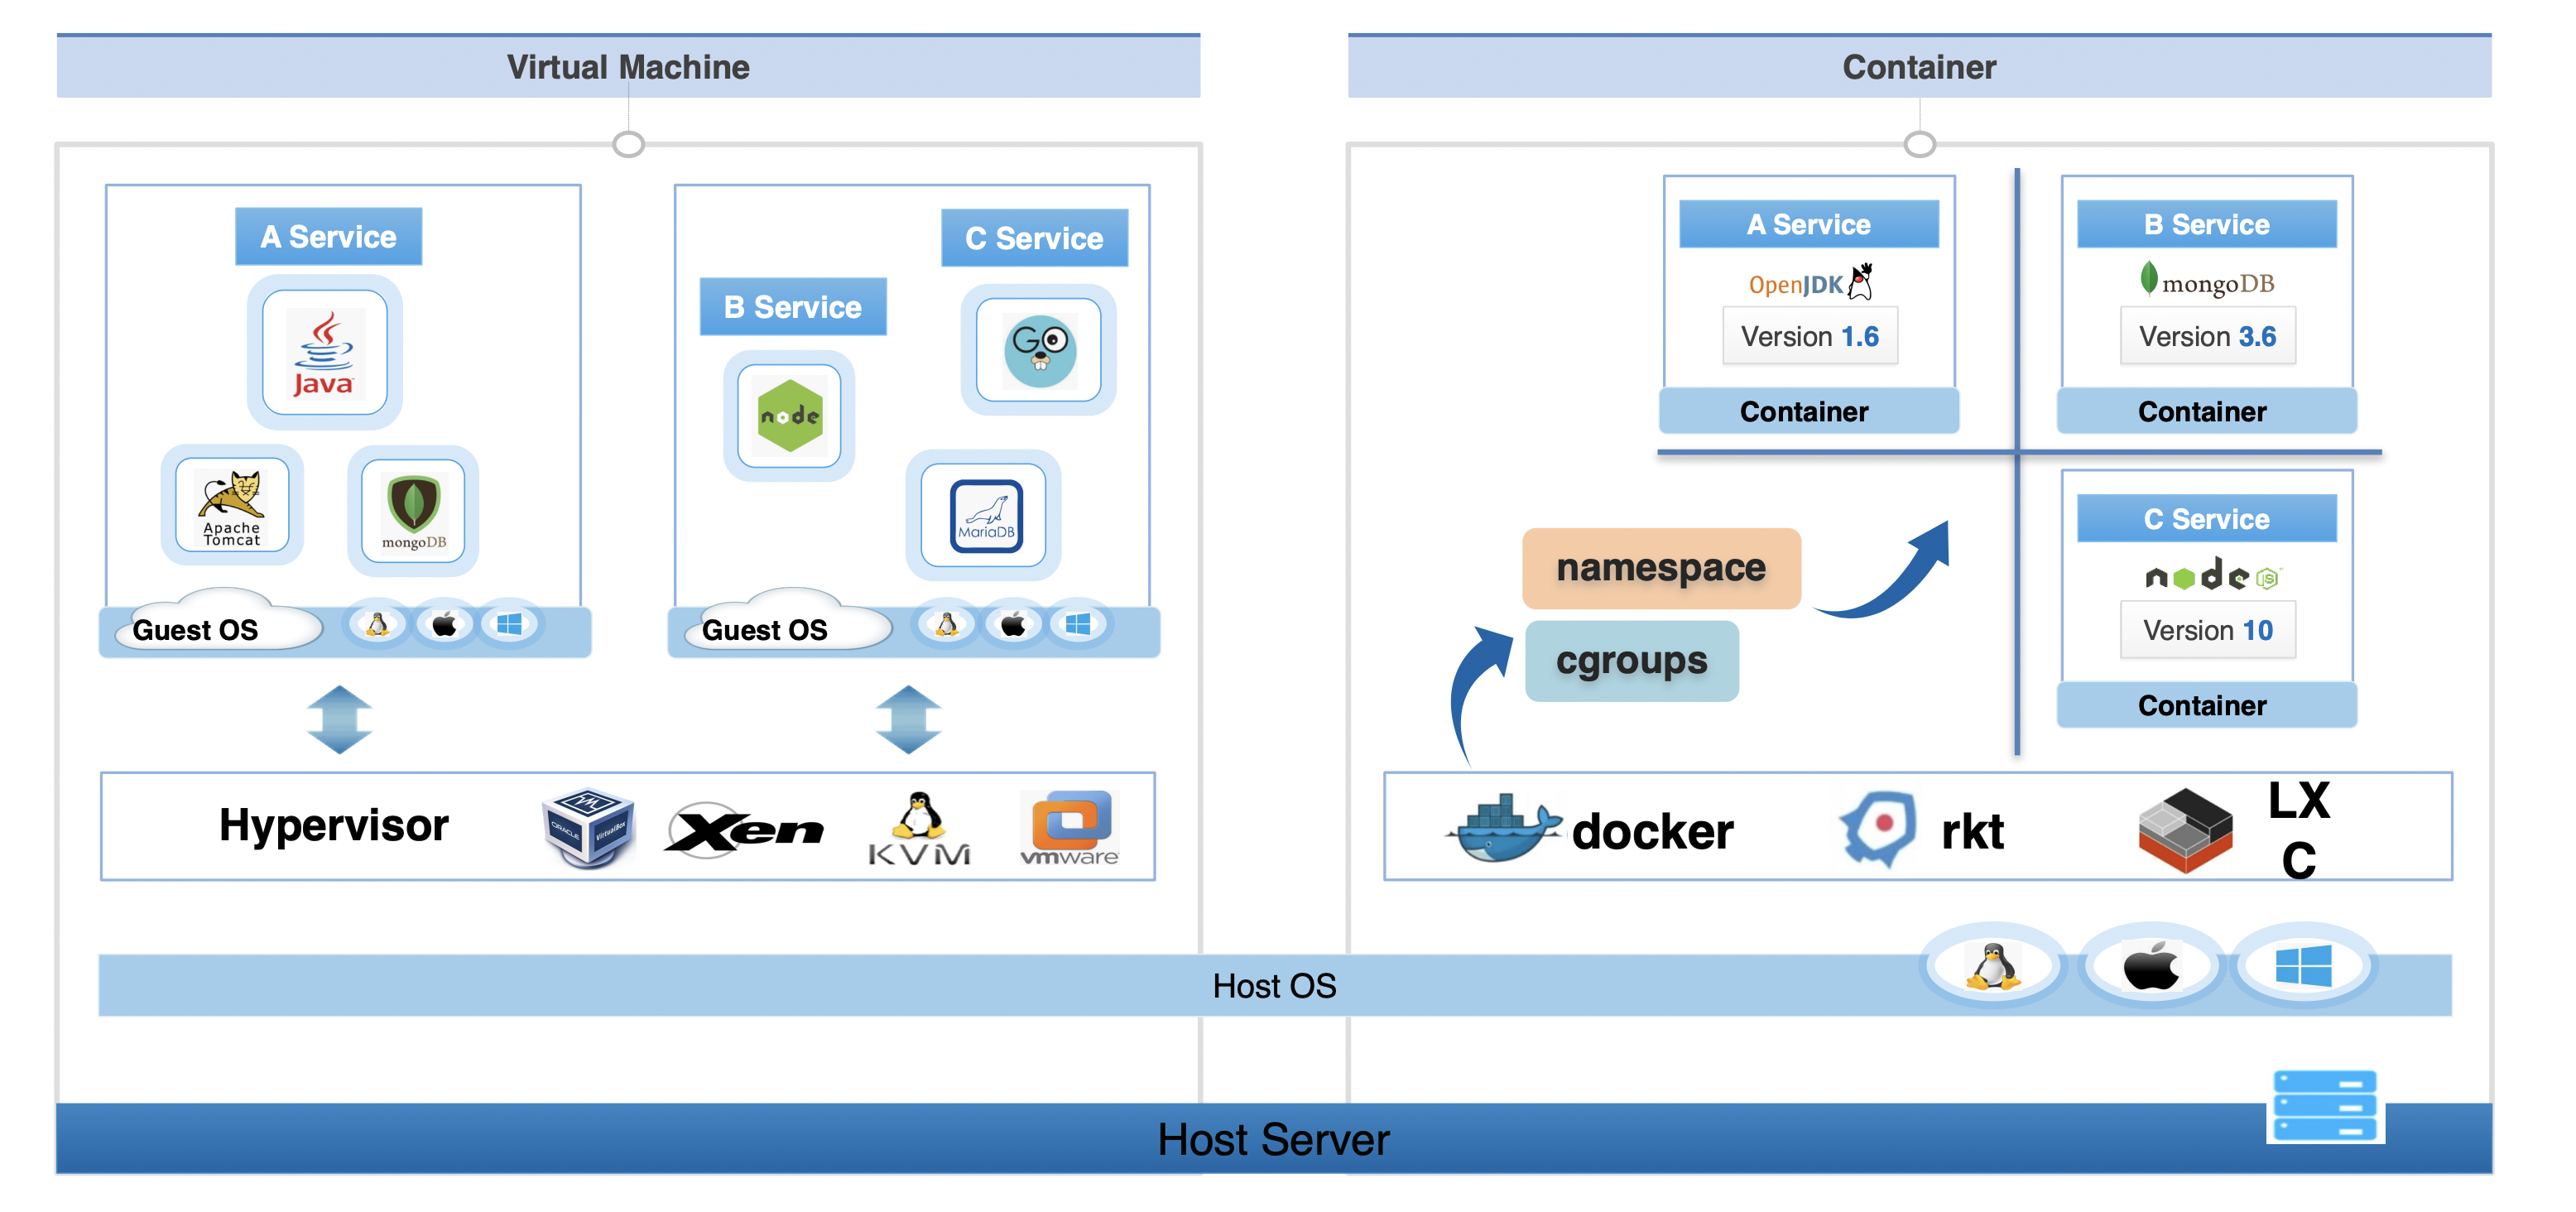Click connector circle under Virtual Machine header

click(628, 144)
